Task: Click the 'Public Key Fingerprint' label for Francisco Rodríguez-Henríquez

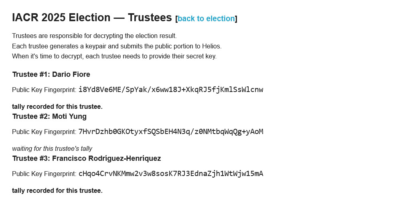Action: coord(44,174)
